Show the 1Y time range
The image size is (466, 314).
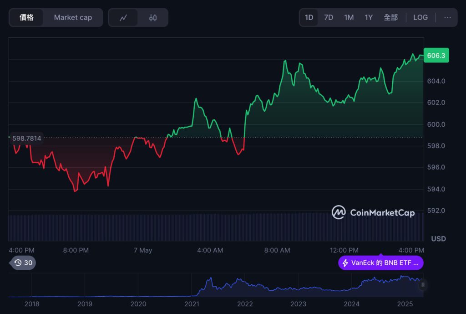point(369,17)
